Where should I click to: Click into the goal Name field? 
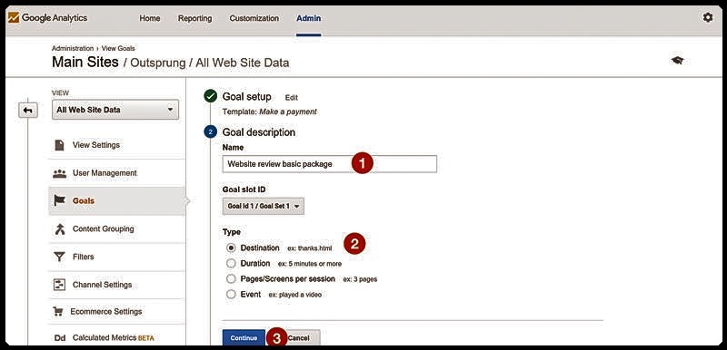click(x=330, y=164)
